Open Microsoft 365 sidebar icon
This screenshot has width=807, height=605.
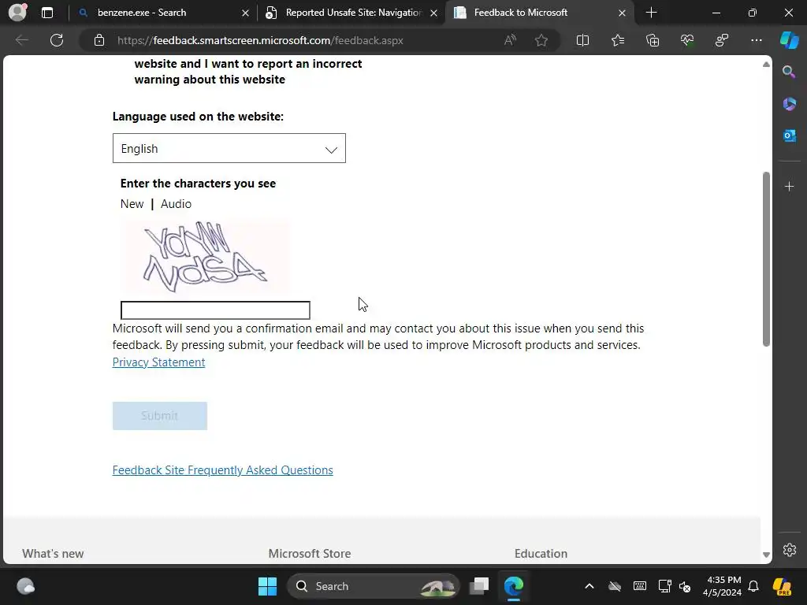(789, 104)
